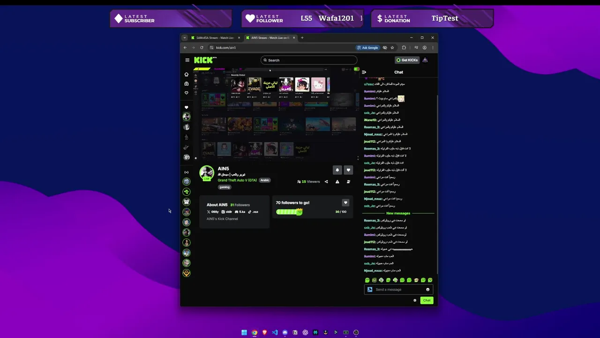Open Windows Start menu
The image size is (600, 338).
pos(244,332)
